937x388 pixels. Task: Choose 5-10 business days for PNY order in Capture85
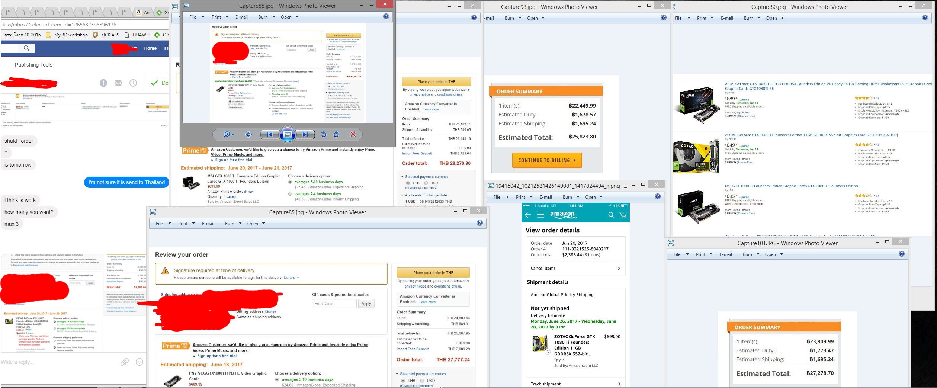pos(277,379)
